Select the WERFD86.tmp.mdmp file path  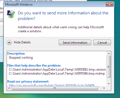click(x=57, y=73)
